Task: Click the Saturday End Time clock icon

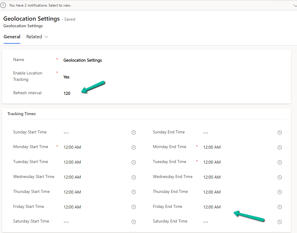Action: pyautogui.click(x=279, y=222)
